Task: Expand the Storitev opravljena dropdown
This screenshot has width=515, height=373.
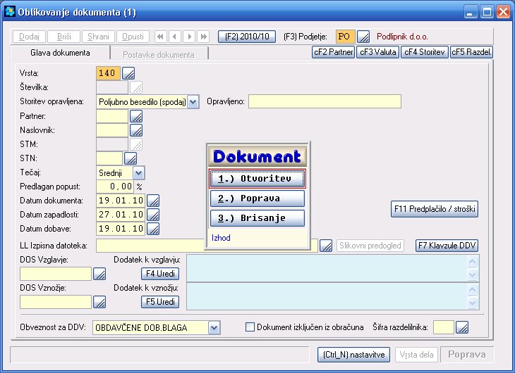Action: (x=193, y=102)
